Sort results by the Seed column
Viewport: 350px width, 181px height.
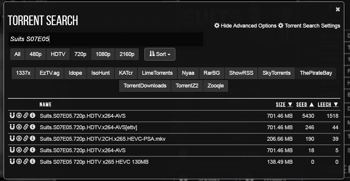pos(305,104)
